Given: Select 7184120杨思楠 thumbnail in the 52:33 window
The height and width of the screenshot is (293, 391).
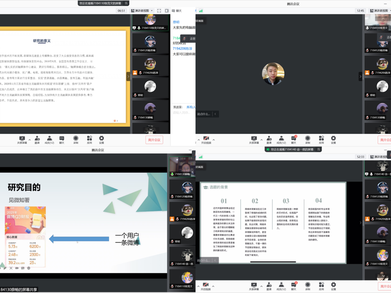Looking at the screenshot, I should tap(378, 189).
